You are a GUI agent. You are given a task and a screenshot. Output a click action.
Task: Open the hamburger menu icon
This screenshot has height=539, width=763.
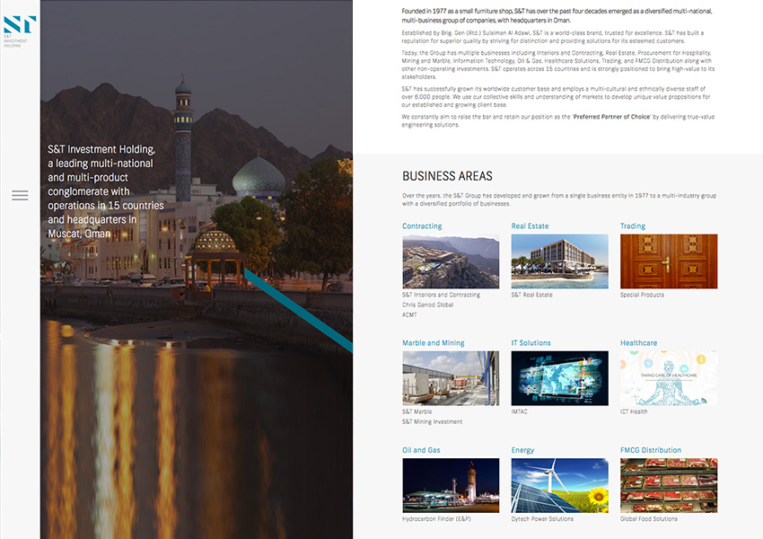click(x=20, y=195)
